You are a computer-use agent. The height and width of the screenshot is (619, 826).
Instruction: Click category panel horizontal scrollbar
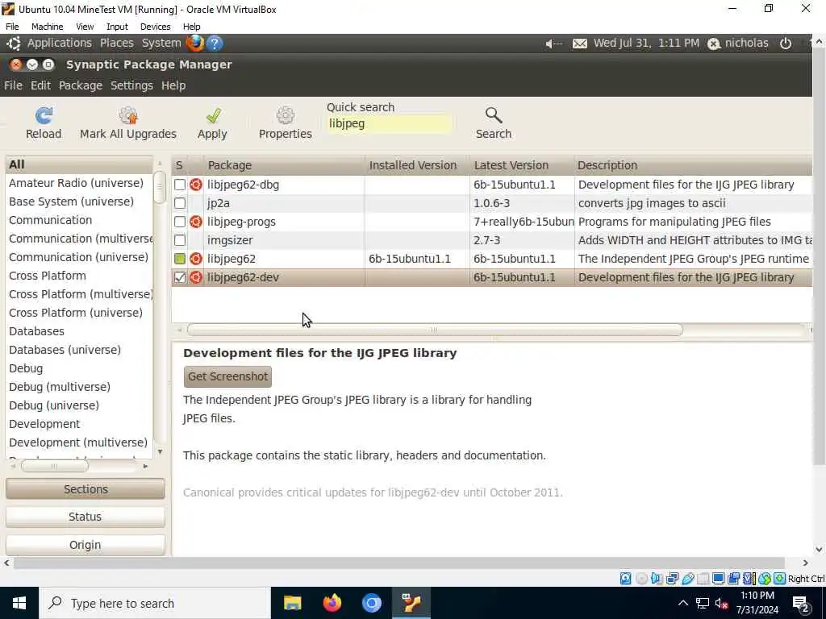(x=54, y=467)
